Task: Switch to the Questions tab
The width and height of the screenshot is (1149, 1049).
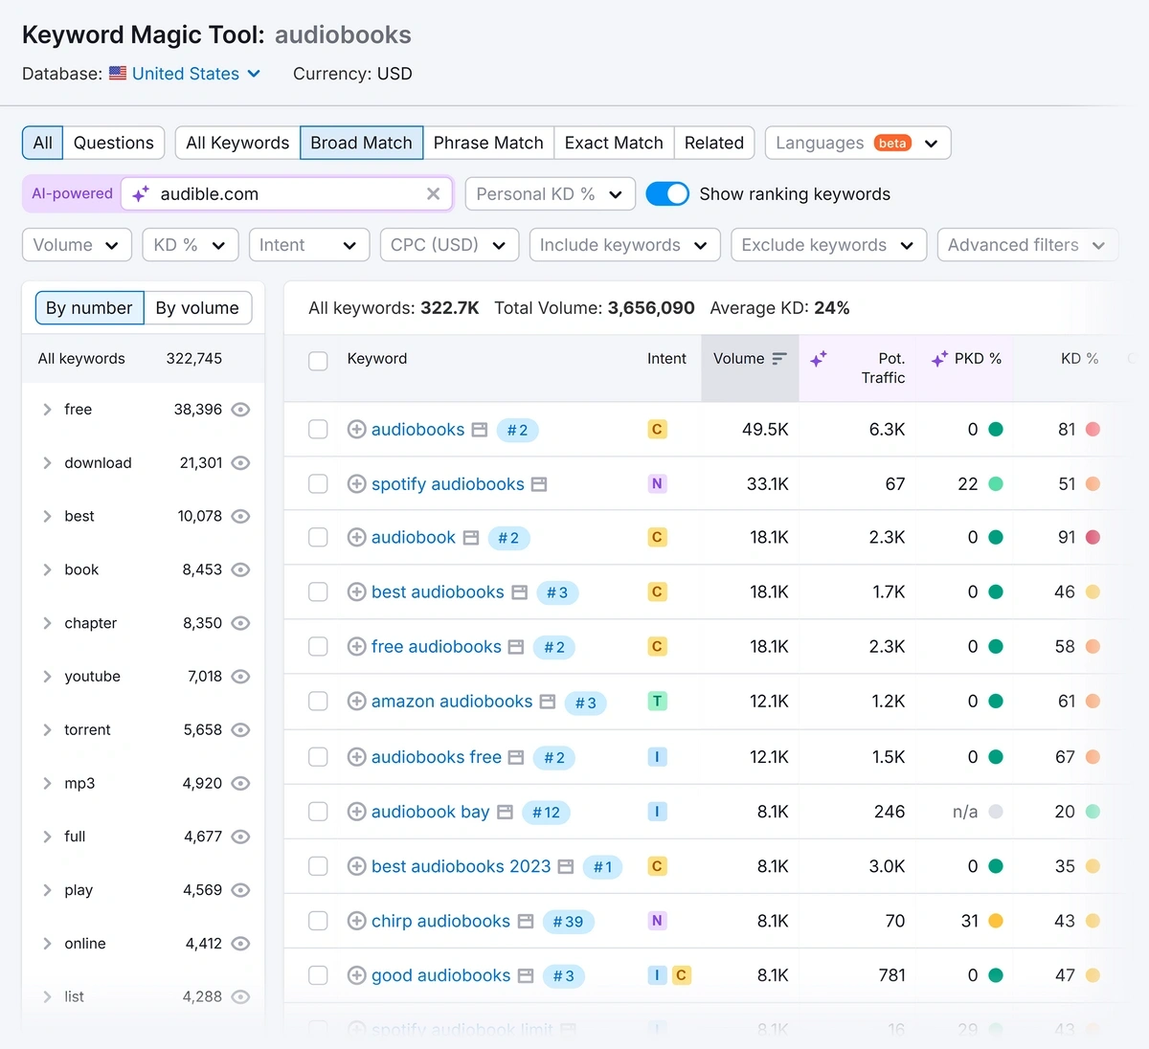Action: click(113, 142)
